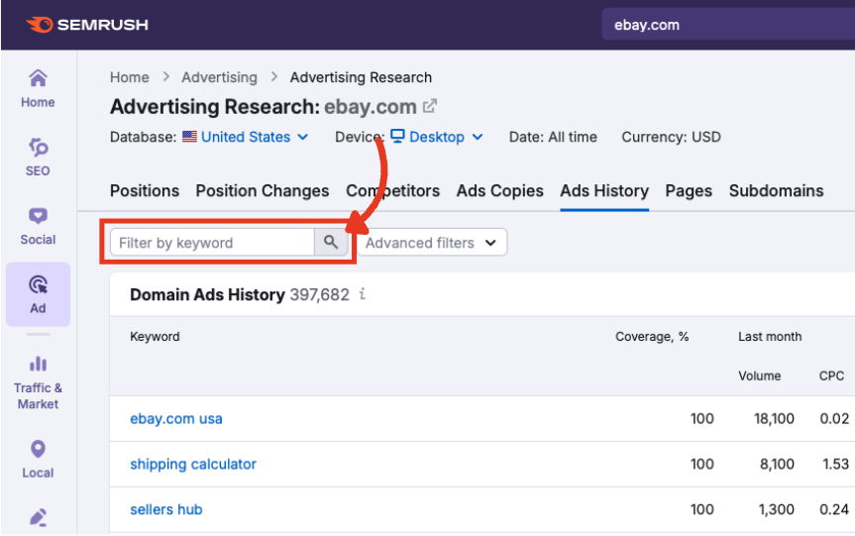The image size is (855, 536).
Task: Open the 'sellers hub' keyword link
Action: (166, 509)
